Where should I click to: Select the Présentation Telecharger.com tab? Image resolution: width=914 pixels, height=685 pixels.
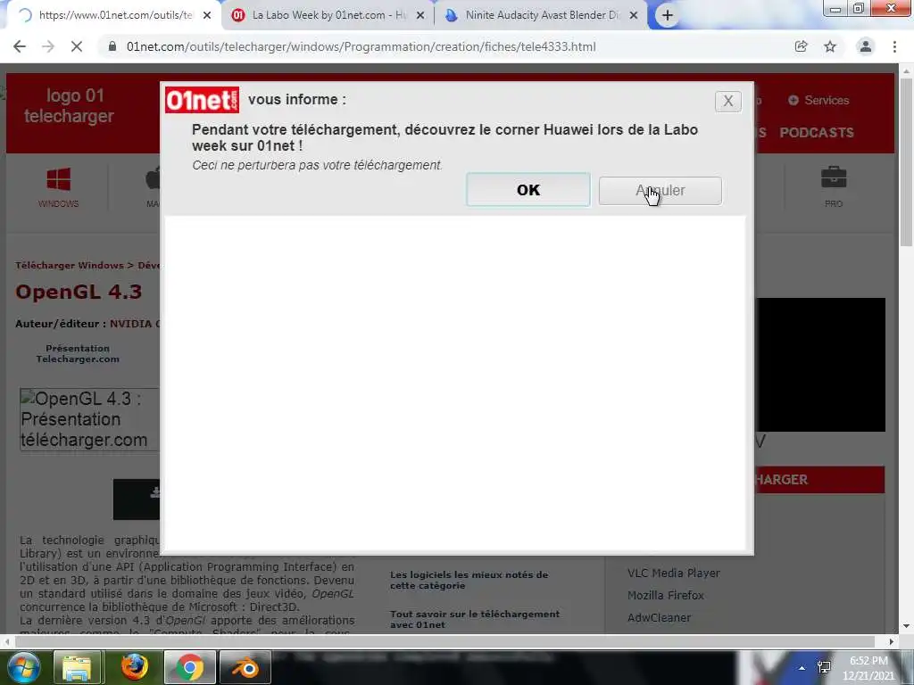78,353
